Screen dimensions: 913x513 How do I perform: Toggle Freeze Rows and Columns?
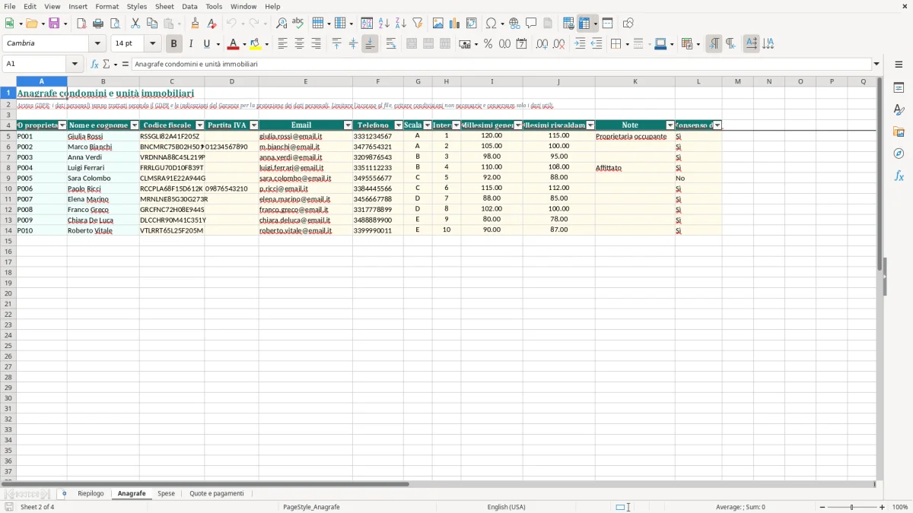tap(584, 24)
